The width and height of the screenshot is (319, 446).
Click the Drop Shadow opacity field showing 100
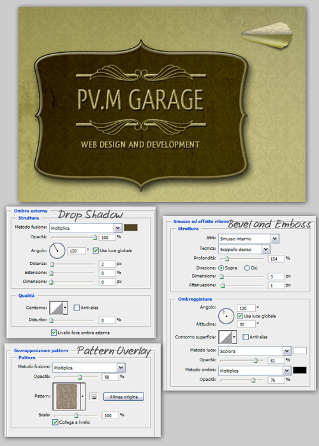pyautogui.click(x=107, y=237)
